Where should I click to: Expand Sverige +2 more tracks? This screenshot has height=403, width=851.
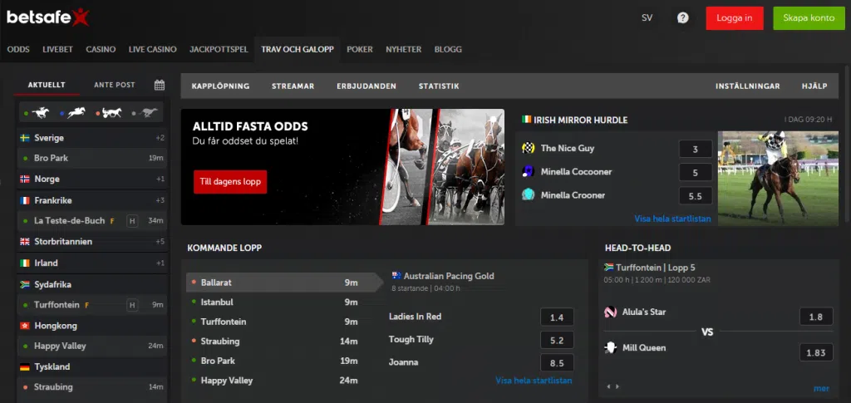tap(160, 138)
